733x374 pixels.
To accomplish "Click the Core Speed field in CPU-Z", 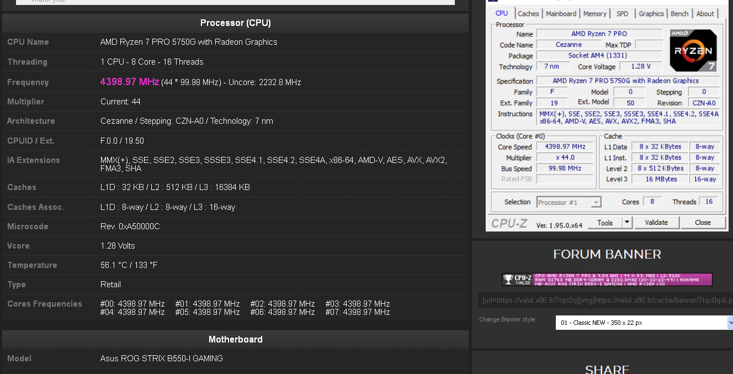I will tap(565, 147).
